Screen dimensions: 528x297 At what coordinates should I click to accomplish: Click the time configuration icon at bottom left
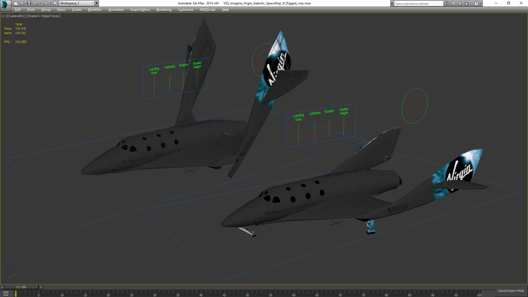[x=6, y=293]
